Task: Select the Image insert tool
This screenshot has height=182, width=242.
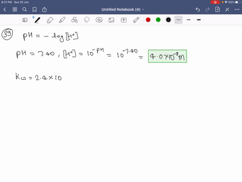Action: (111, 20)
